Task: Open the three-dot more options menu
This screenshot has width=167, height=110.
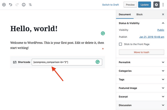Action: pyautogui.click(x=163, y=5)
